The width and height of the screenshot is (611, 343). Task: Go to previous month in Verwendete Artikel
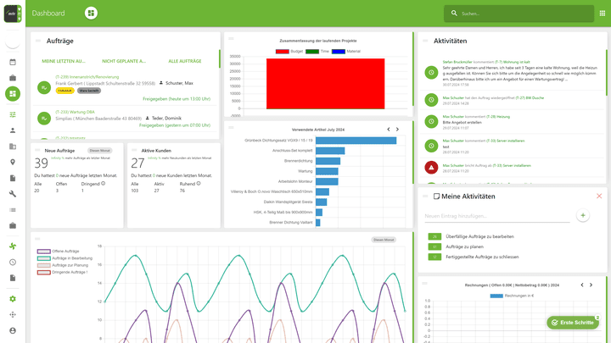pos(388,130)
